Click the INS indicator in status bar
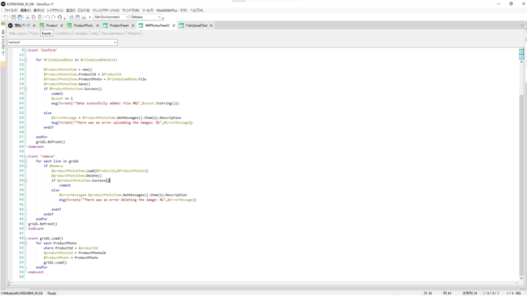 pyautogui.click(x=518, y=293)
